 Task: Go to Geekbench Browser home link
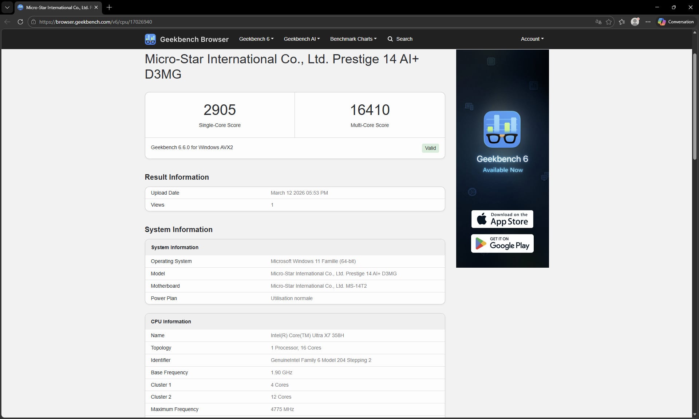click(x=194, y=39)
